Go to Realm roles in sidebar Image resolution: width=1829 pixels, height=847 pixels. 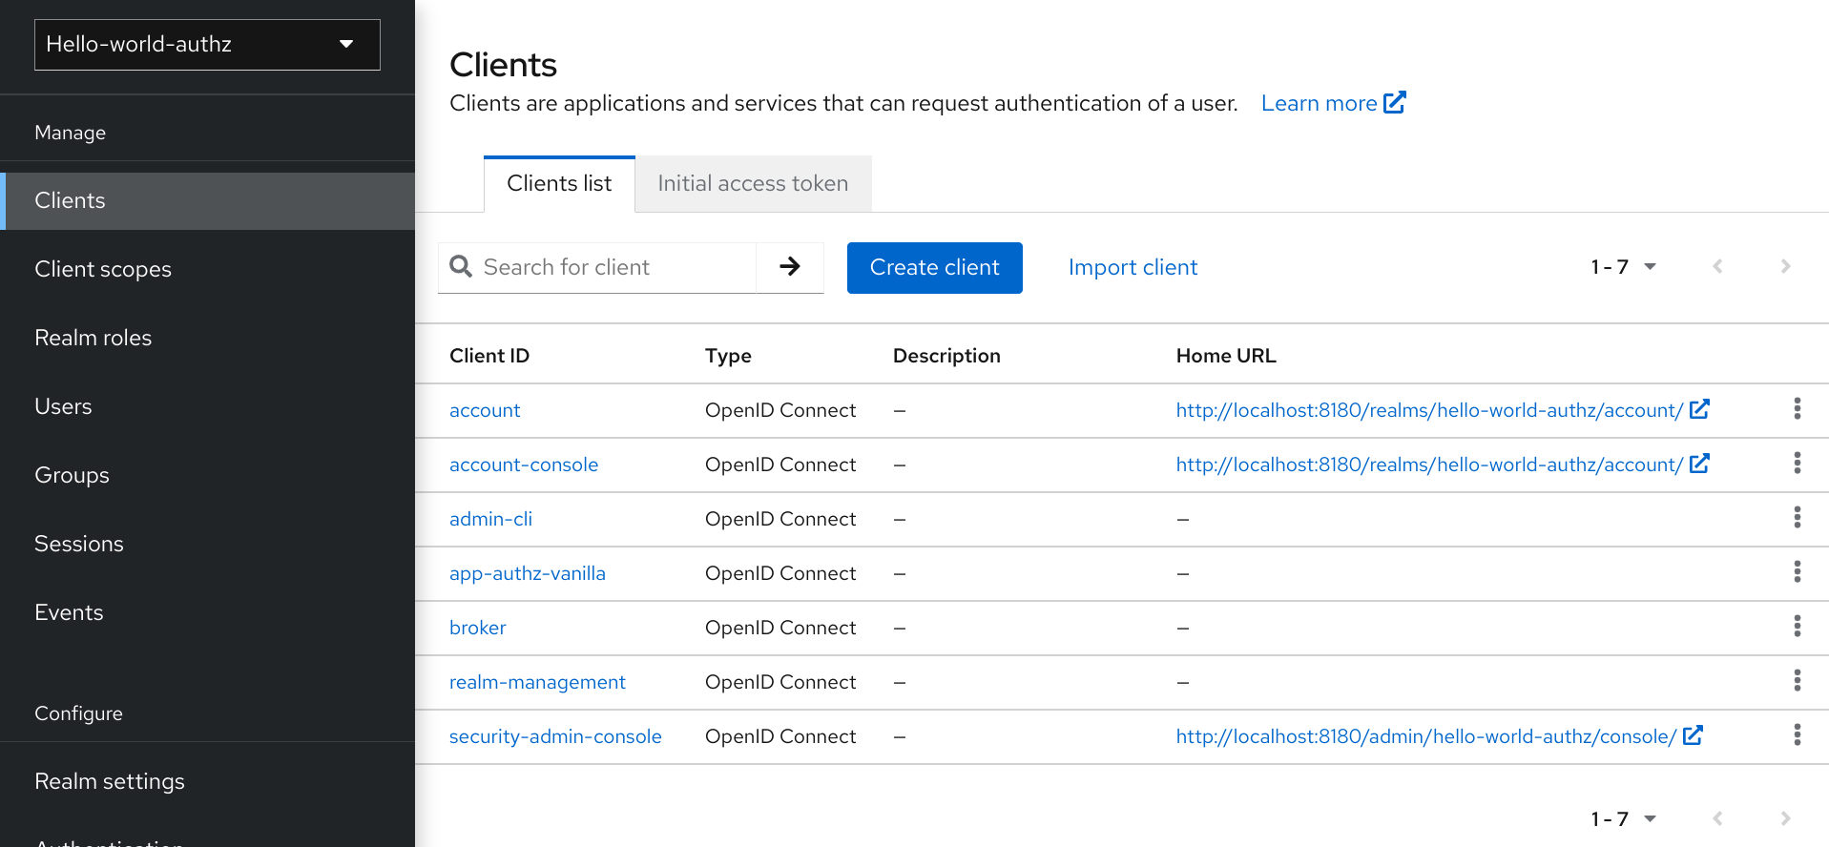[x=94, y=338]
